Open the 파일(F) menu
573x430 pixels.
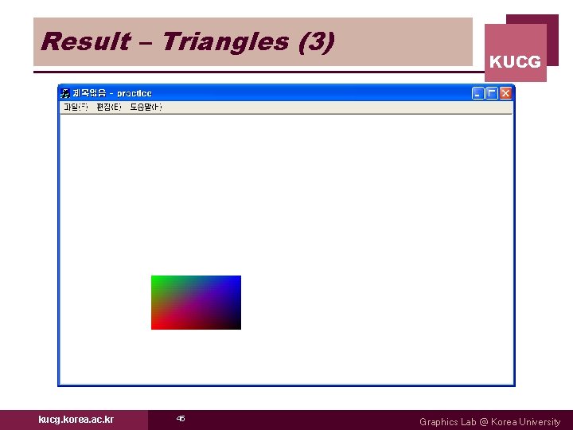76,107
